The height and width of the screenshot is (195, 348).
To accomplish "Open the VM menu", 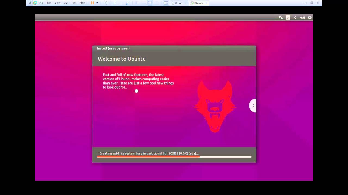I will click(66, 3).
